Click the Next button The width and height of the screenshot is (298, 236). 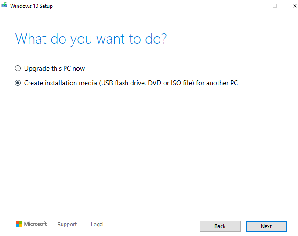[x=266, y=226]
